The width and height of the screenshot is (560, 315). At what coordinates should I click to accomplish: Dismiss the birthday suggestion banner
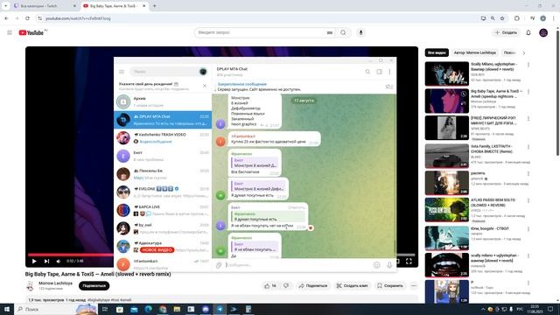(x=205, y=86)
